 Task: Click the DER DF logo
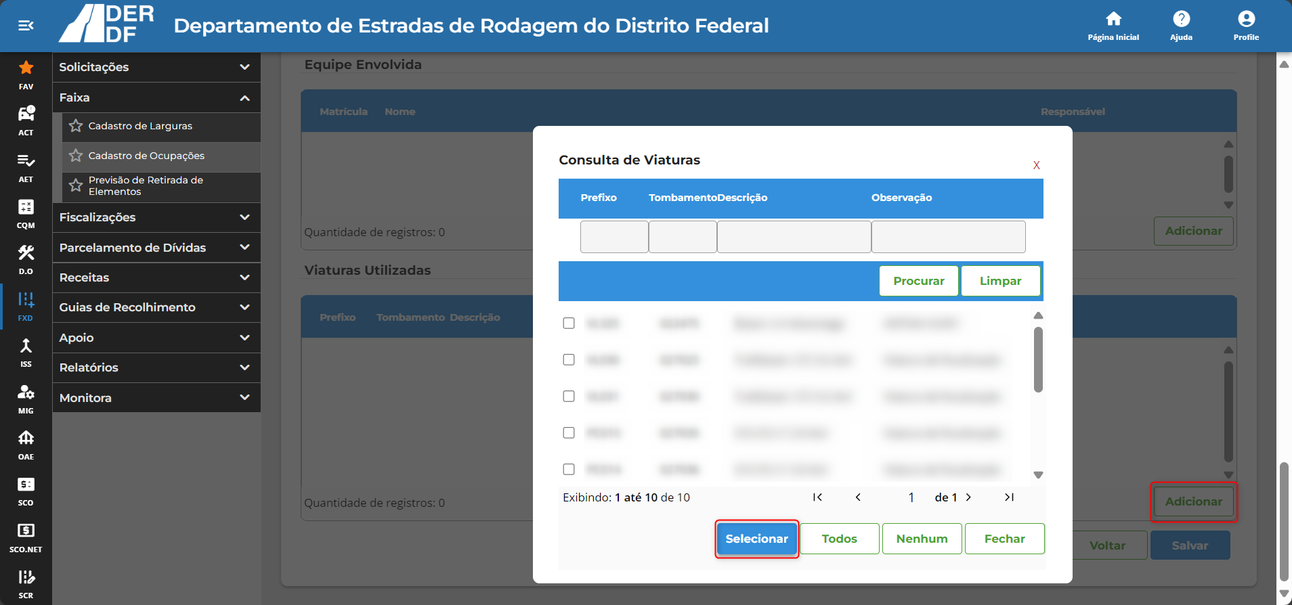(x=106, y=24)
